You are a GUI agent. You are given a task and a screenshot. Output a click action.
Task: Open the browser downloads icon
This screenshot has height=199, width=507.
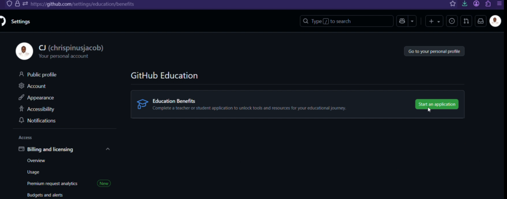pyautogui.click(x=464, y=3)
